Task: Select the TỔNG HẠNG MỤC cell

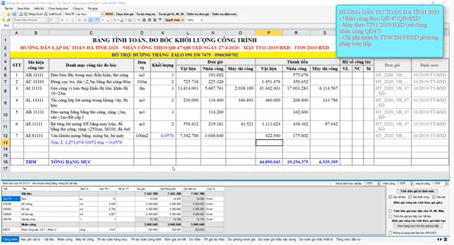Action: (91, 162)
